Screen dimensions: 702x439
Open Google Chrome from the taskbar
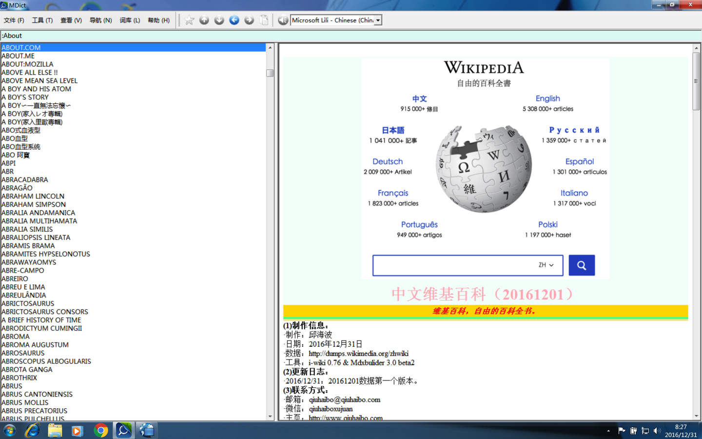click(x=100, y=431)
